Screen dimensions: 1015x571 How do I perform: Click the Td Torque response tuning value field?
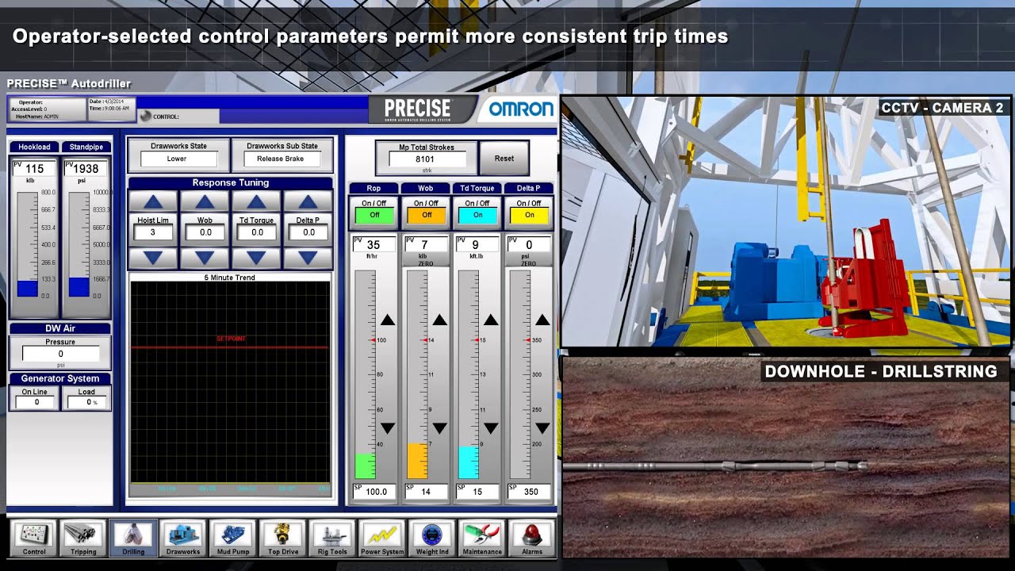pyautogui.click(x=256, y=232)
